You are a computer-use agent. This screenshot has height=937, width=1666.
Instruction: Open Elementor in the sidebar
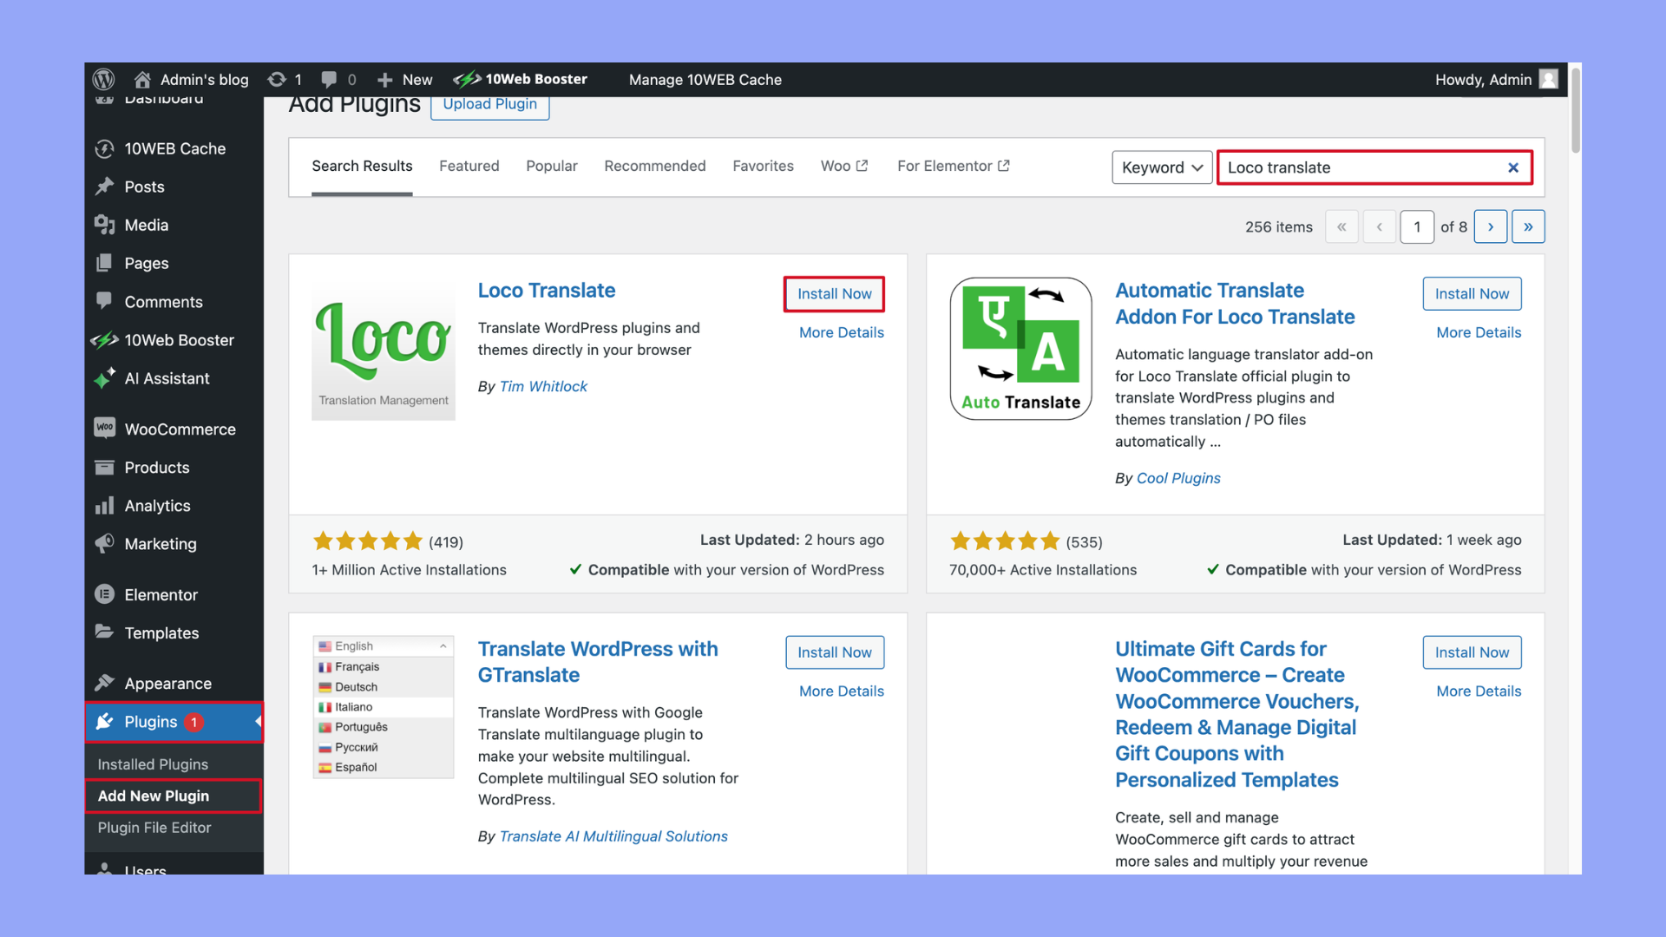click(x=161, y=594)
